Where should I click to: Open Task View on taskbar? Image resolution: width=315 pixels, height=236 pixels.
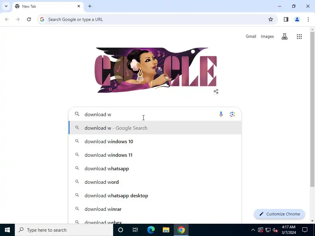135,230
